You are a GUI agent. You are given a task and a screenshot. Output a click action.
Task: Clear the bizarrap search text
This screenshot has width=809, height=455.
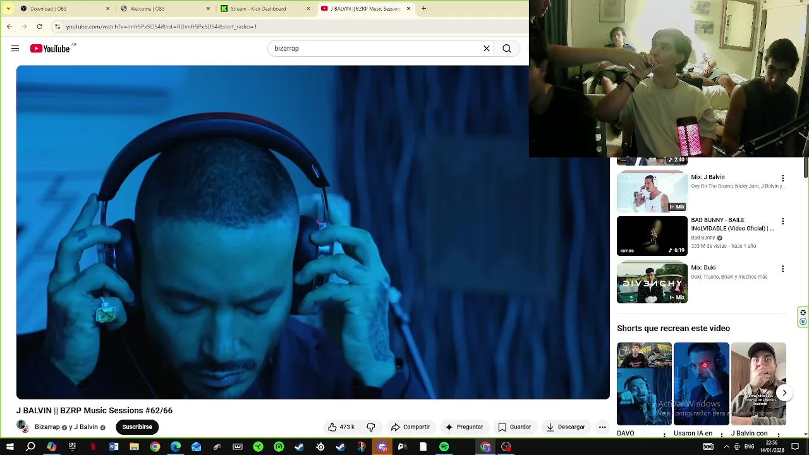[x=487, y=49]
